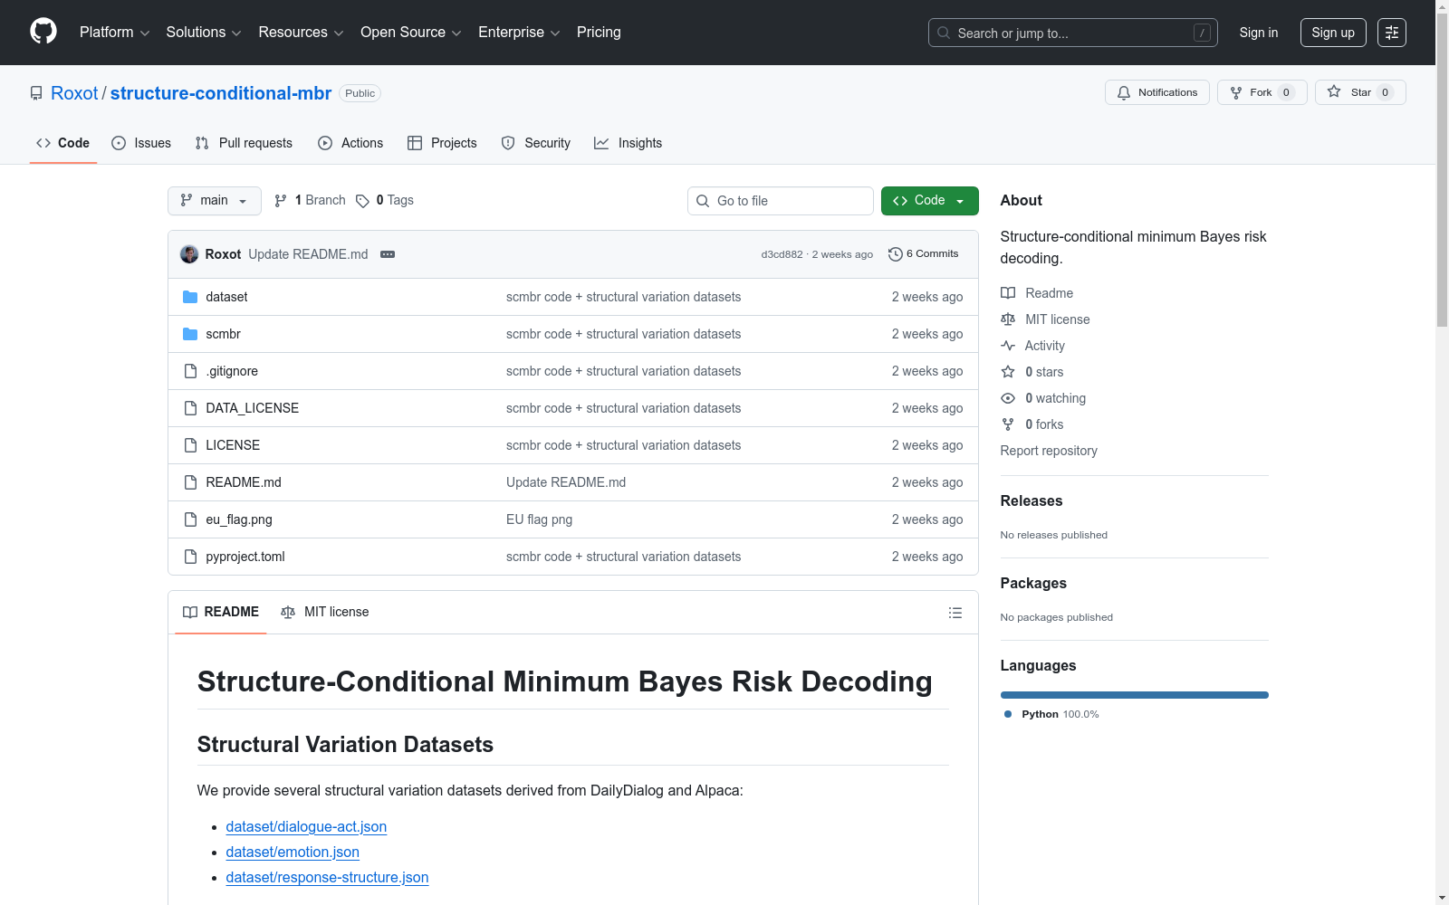Focus the Search or jump to field

[x=1073, y=33]
